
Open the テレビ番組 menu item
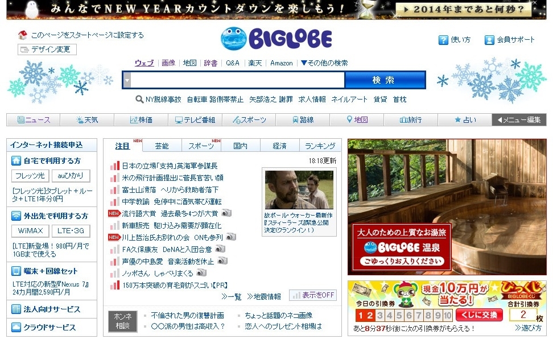(195, 120)
